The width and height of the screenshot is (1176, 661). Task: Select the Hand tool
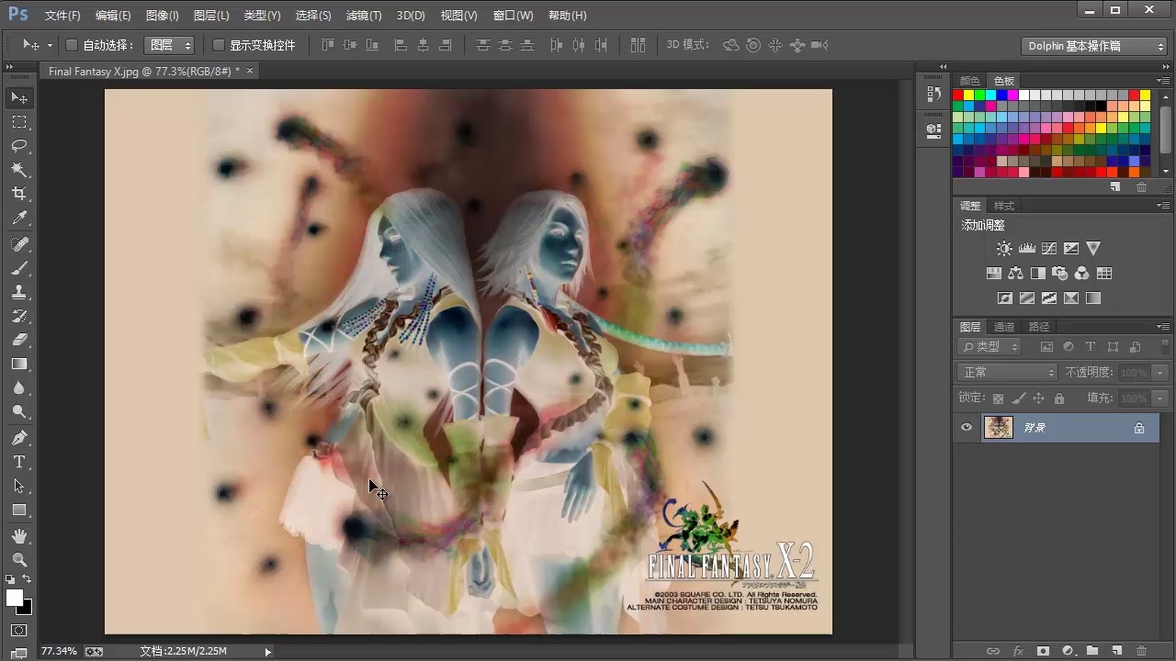click(19, 535)
